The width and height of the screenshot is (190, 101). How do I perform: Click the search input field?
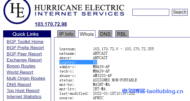(x=151, y=12)
